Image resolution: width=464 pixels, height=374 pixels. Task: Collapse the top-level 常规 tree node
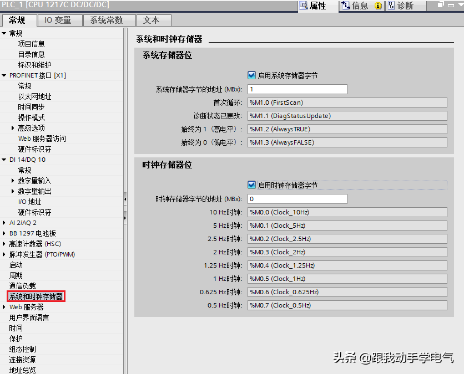(x=4, y=33)
